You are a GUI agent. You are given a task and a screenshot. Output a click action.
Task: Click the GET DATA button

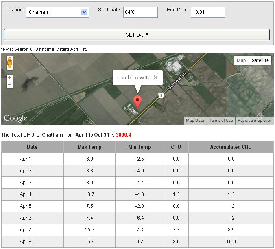137,35
